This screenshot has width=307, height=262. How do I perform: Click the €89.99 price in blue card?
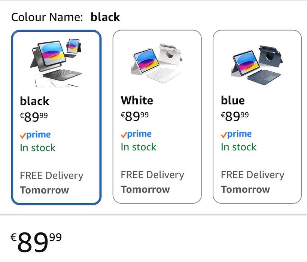tap(235, 116)
